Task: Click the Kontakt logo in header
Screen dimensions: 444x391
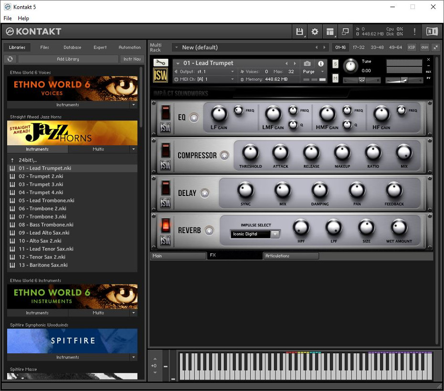Action: coord(33,32)
